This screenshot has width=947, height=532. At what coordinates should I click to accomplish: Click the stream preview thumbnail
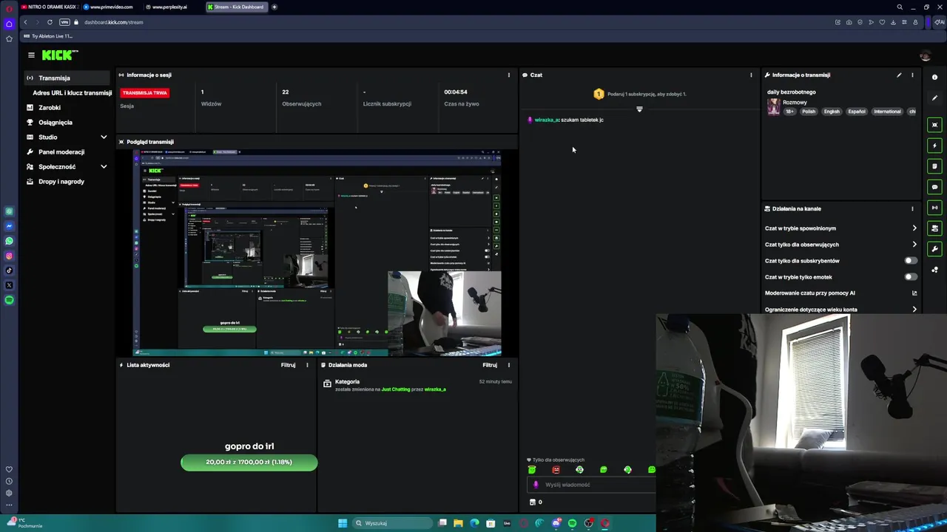click(x=317, y=253)
